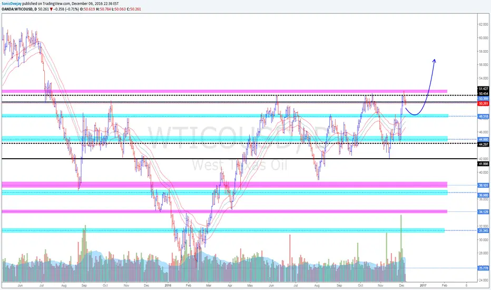The width and height of the screenshot is (491, 290).
Task: Click the black 41.998 price tag
Action: 484,163
